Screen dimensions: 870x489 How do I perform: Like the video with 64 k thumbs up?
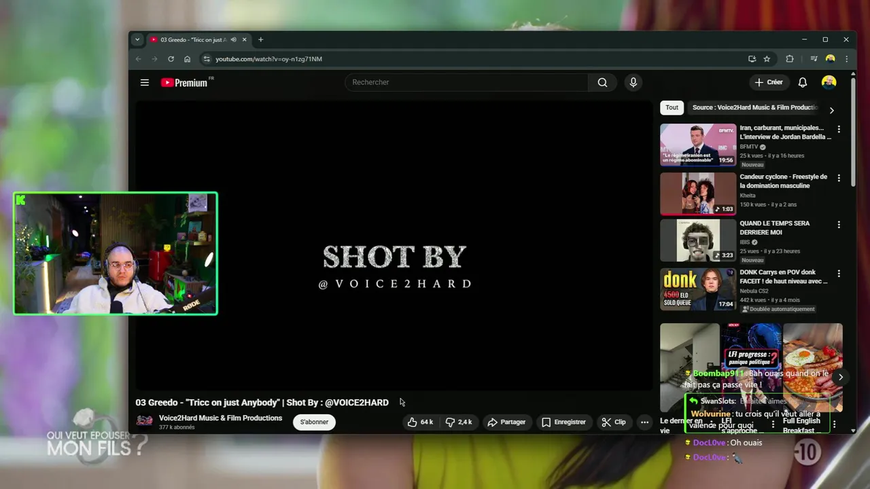click(x=420, y=422)
